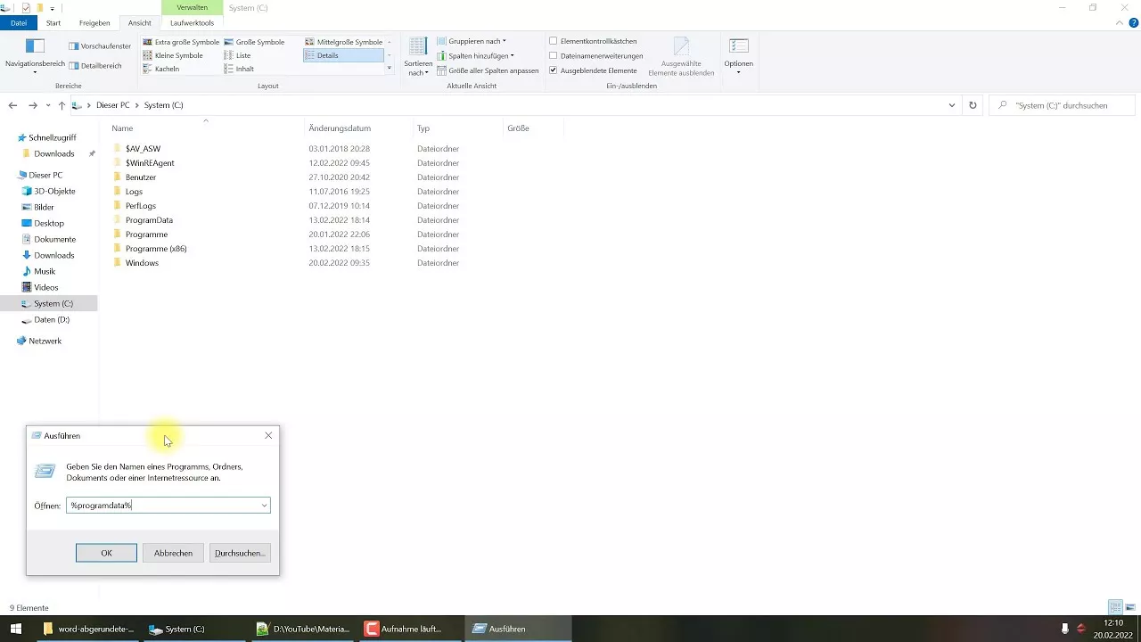1141x642 pixels.
Task: Enable the Elementkontrollkästchen checkbox
Action: (554, 41)
